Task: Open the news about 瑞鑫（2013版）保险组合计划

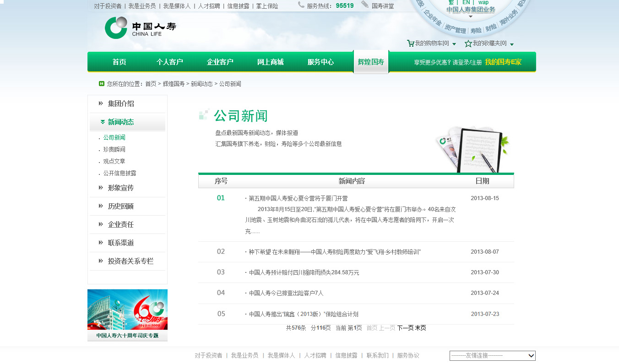Action: point(304,315)
